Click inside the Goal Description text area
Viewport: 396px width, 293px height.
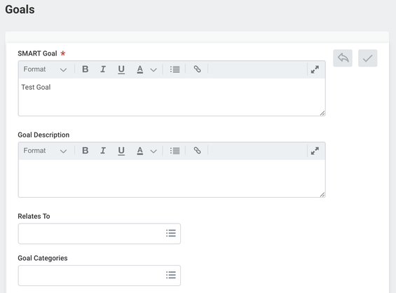[x=172, y=178]
